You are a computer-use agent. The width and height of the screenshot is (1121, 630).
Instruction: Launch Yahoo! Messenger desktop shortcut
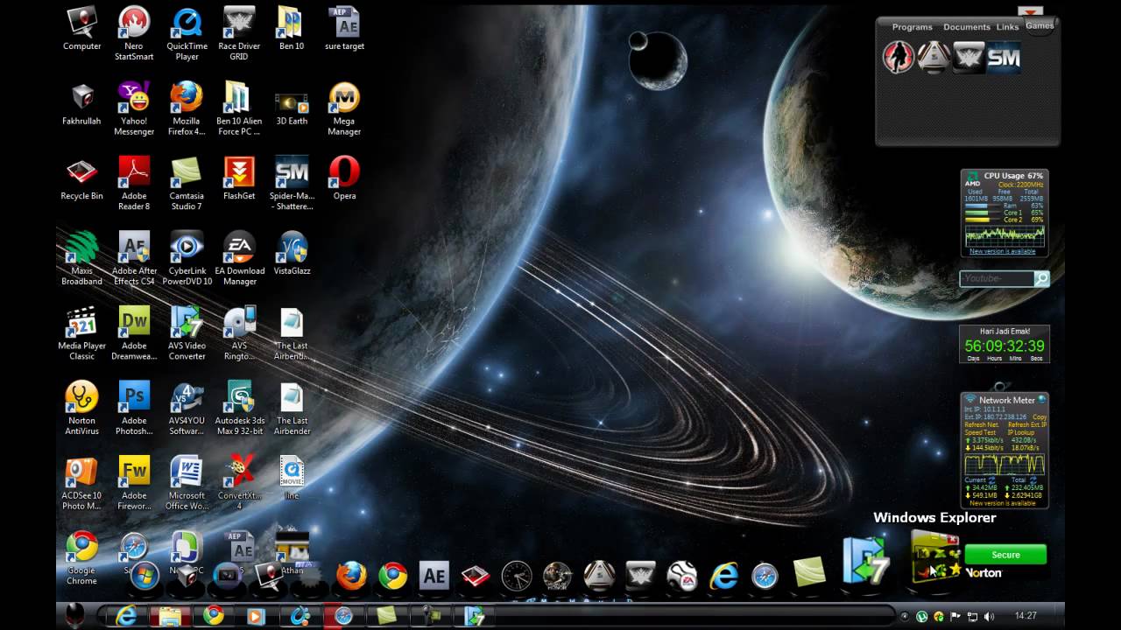[x=134, y=108]
